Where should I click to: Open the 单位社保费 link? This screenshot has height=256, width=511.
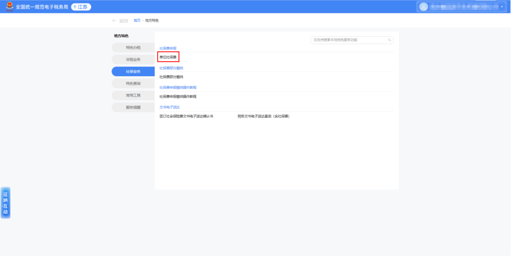pyautogui.click(x=168, y=57)
